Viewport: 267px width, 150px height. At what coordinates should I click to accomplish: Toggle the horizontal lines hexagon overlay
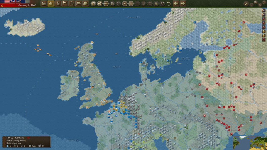(137, 3)
